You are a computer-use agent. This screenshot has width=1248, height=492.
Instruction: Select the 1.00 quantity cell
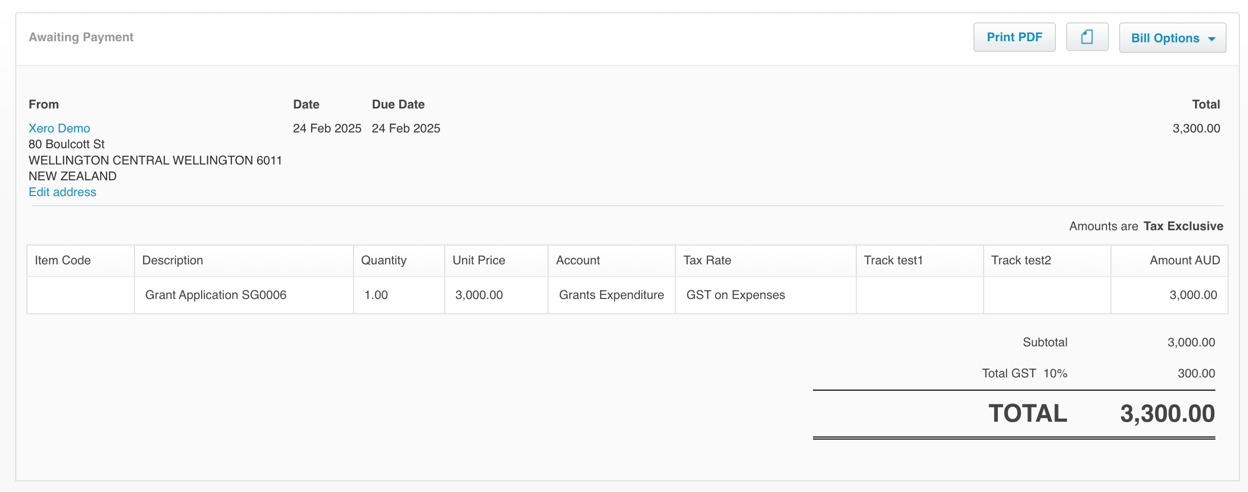pos(376,295)
